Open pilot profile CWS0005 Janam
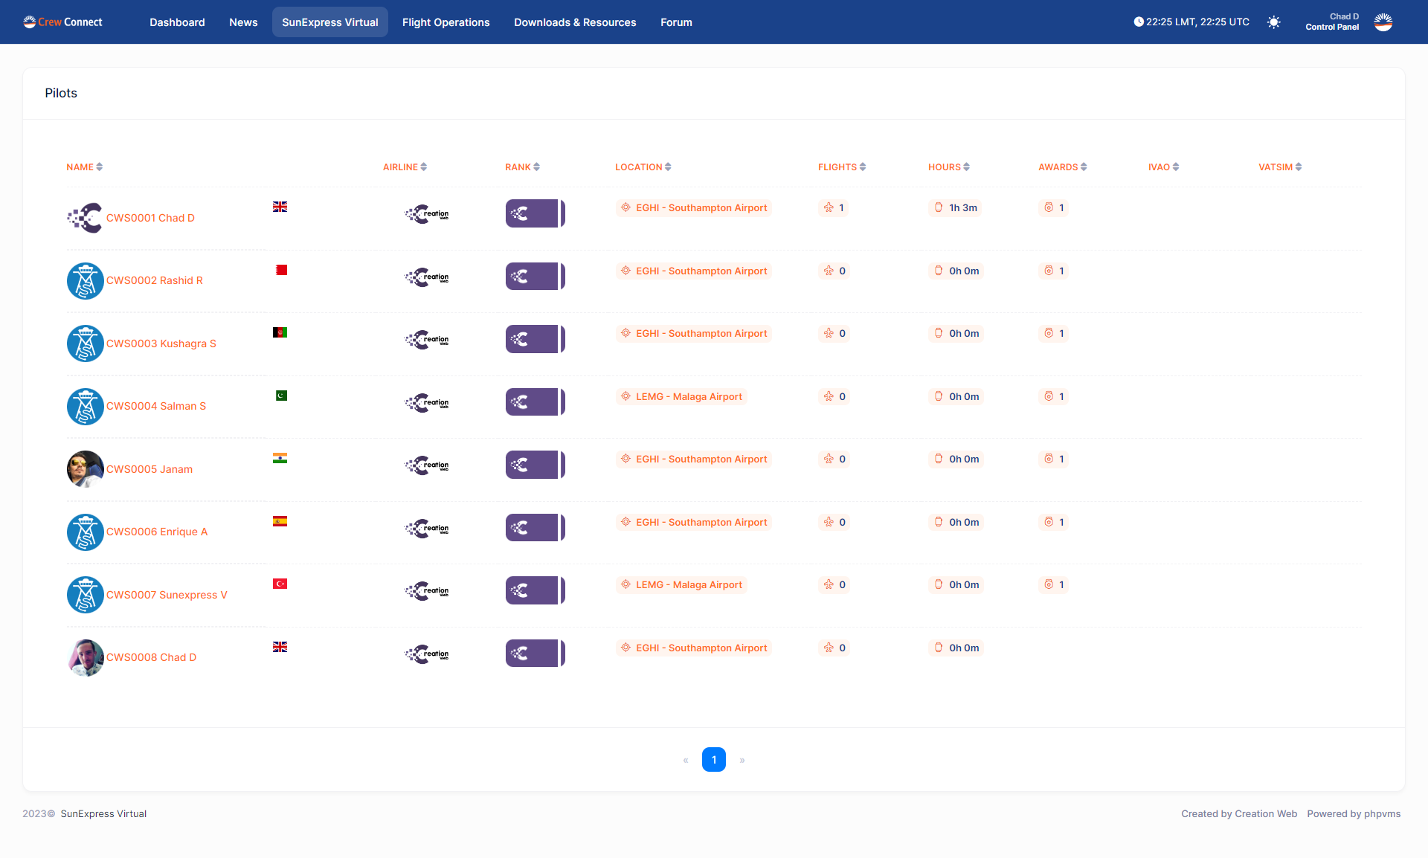The height and width of the screenshot is (858, 1428). (149, 469)
